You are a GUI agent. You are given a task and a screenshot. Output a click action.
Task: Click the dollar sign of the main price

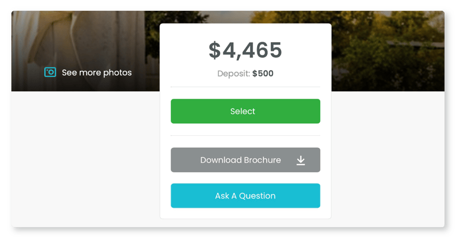pos(215,50)
